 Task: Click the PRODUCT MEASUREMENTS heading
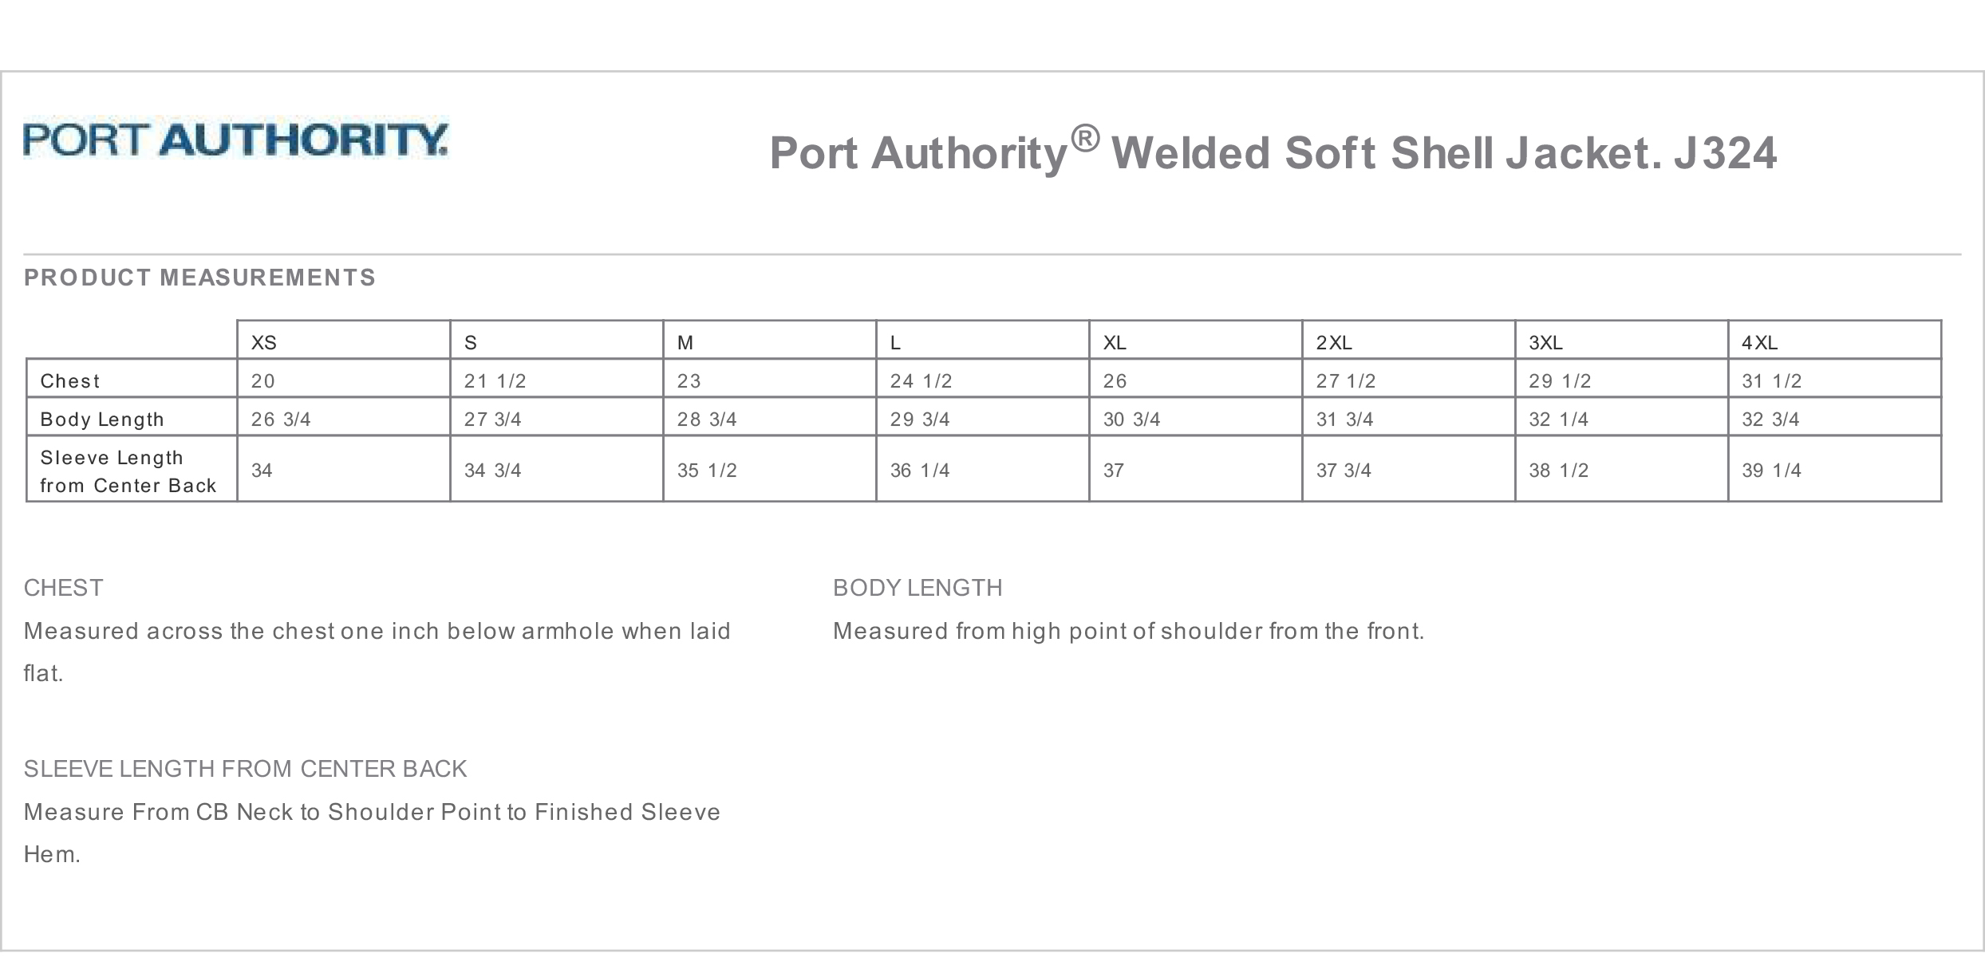click(x=199, y=278)
